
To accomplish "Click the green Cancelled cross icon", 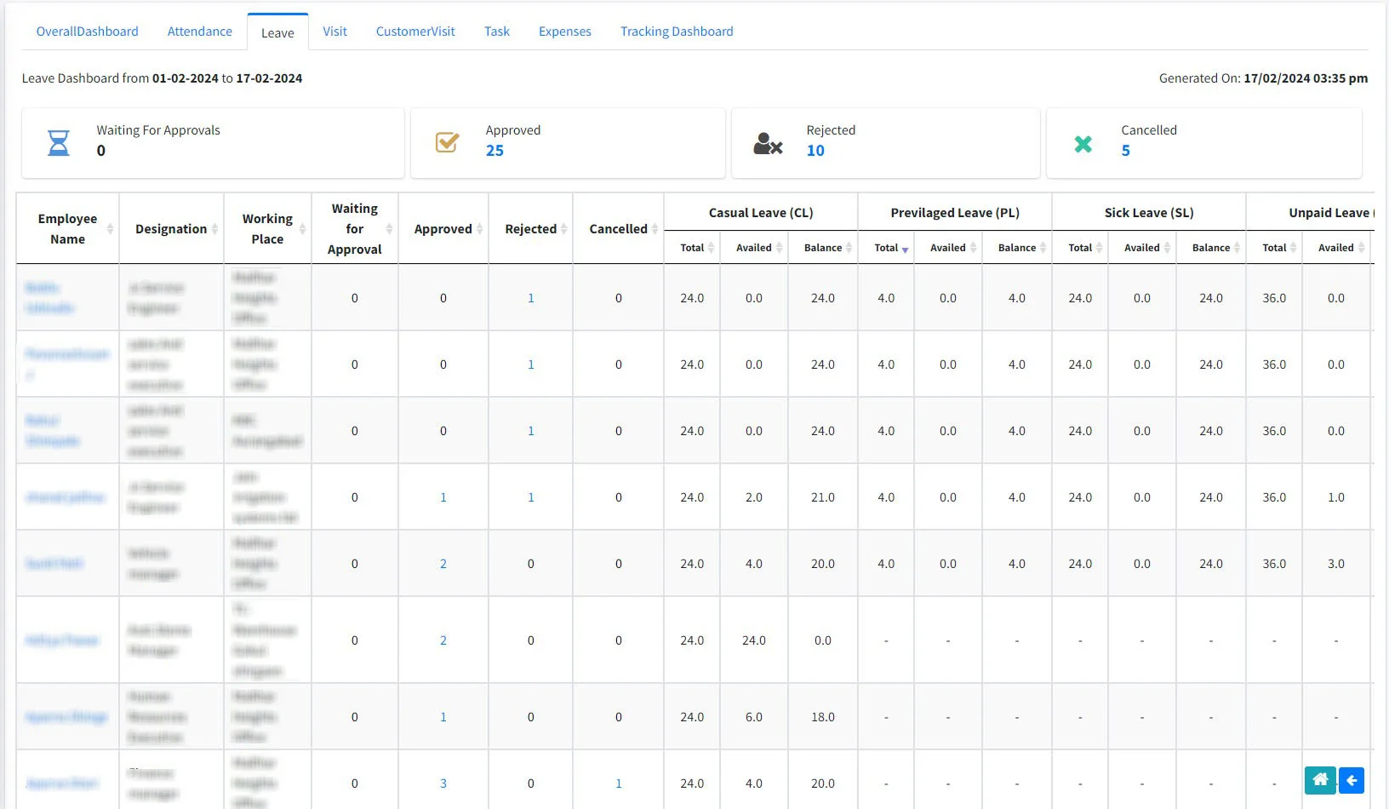I will pos(1083,144).
